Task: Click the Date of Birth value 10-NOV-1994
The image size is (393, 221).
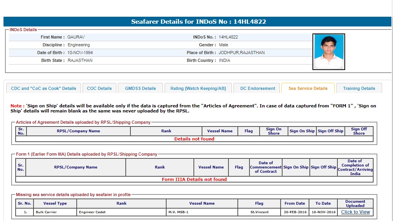Action: point(80,53)
